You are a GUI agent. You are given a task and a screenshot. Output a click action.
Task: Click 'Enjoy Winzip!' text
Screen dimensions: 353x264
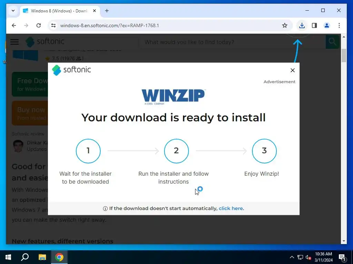pyautogui.click(x=262, y=174)
